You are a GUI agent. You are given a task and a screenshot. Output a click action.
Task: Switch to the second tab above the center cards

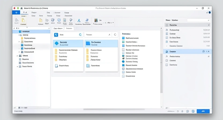(x=69, y=28)
